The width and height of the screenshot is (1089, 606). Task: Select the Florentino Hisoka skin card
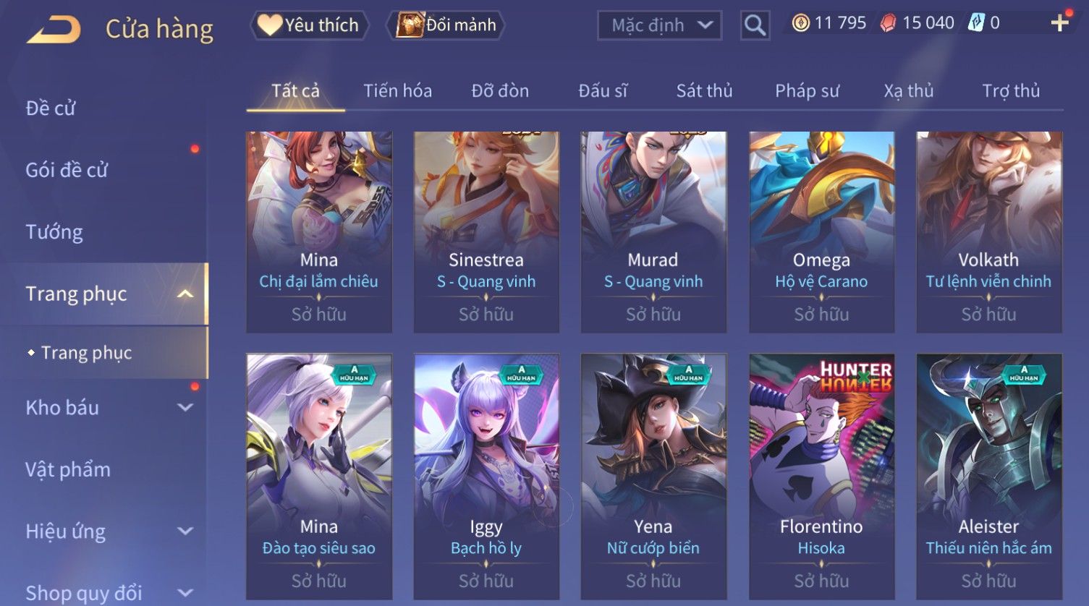[x=821, y=477]
